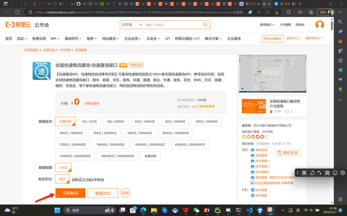Click the WPS icon in the taskbar

coord(186,210)
